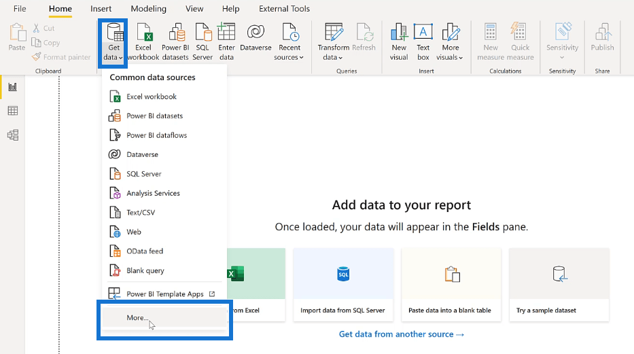Switch to Model view in left sidebar
Viewport: 634px width, 354px height.
click(x=12, y=135)
